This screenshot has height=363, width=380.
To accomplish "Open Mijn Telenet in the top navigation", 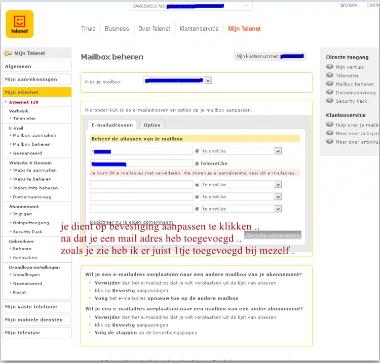I will click(x=244, y=29).
